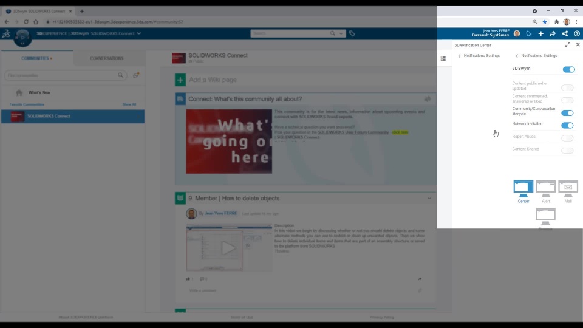Click pin icon on Connect post header
This screenshot has width=583, height=328.
click(428, 99)
